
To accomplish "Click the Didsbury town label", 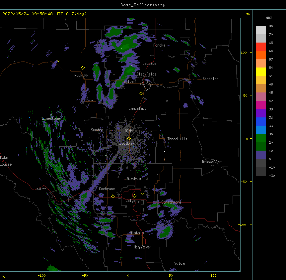I will pos(127,143).
